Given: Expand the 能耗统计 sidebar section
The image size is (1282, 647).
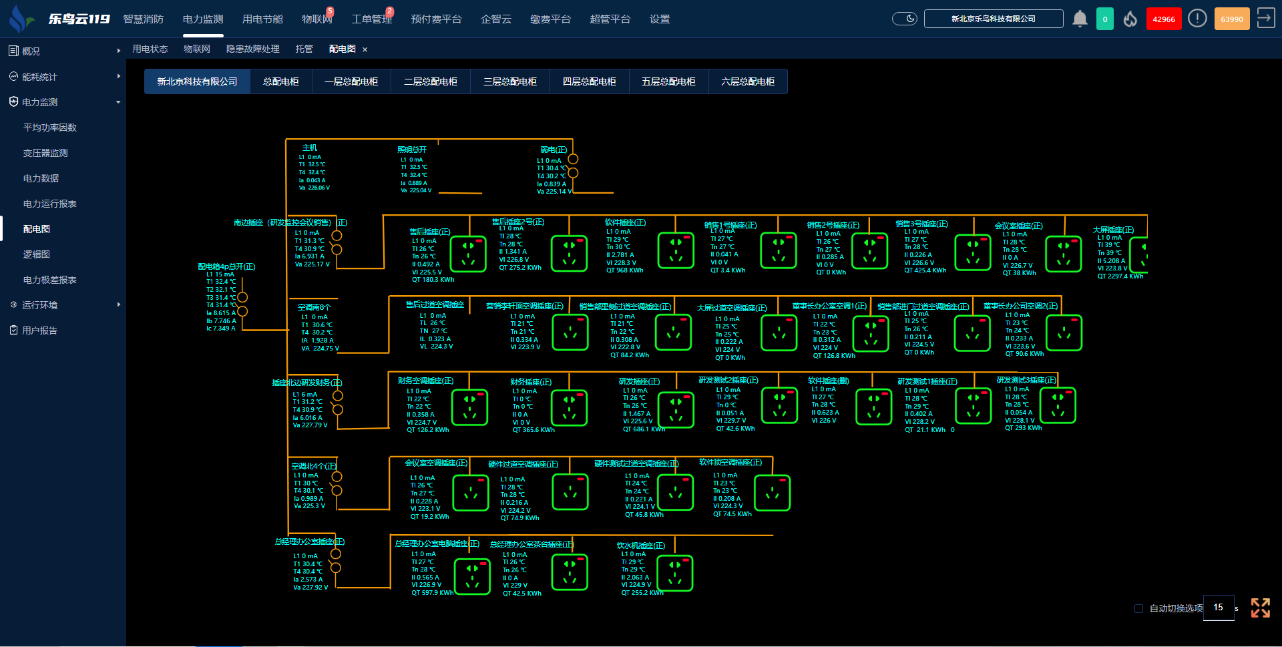Looking at the screenshot, I should (63, 77).
